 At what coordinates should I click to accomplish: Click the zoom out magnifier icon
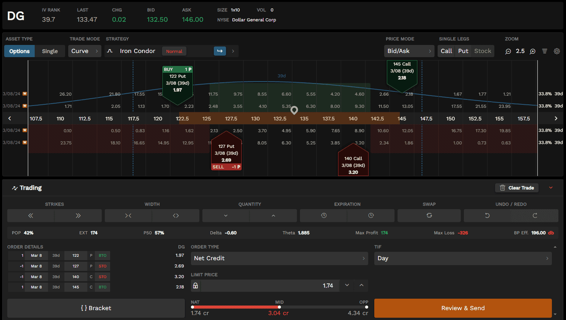(x=508, y=51)
